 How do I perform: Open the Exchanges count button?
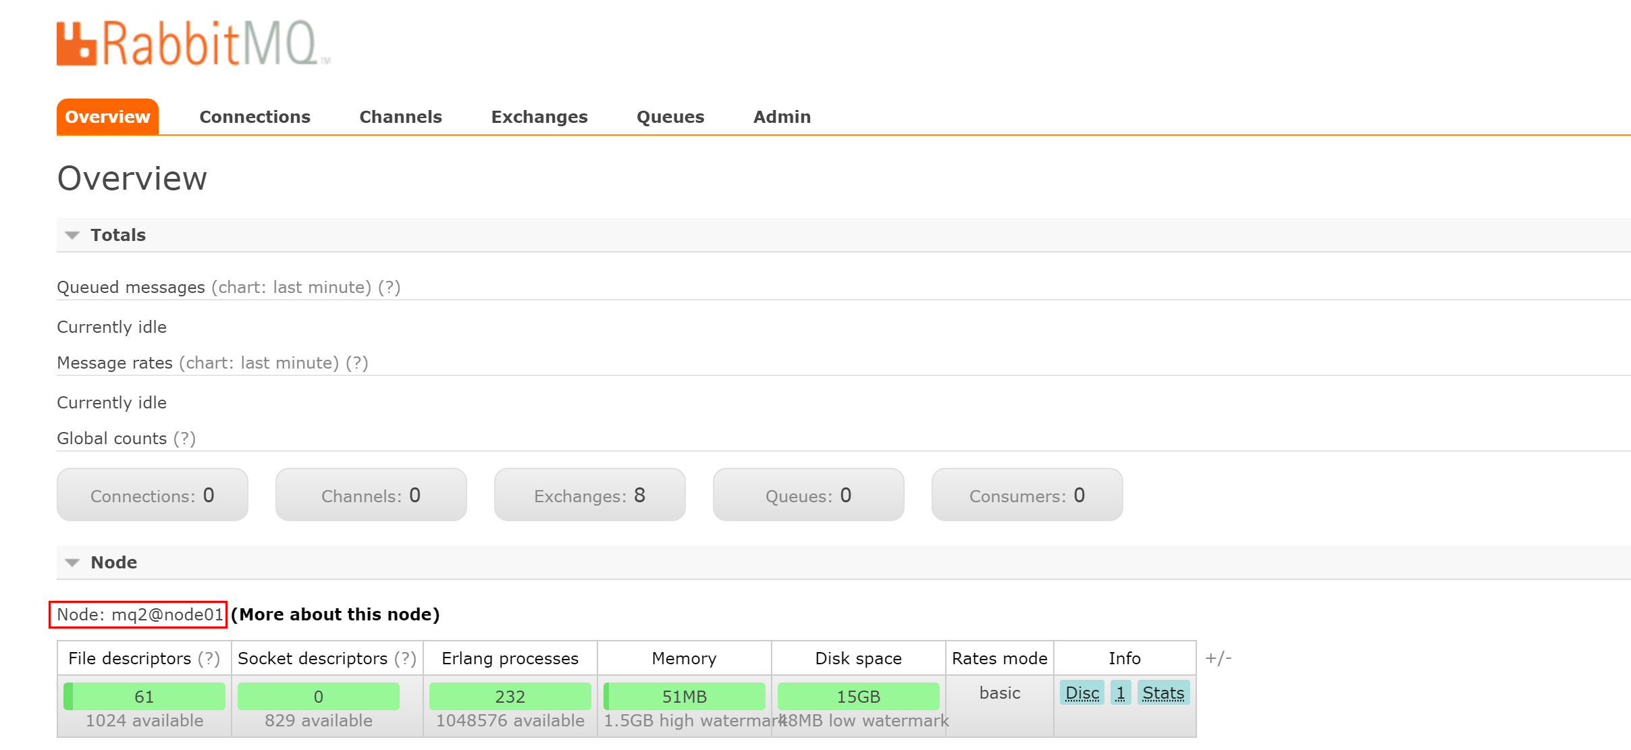(x=590, y=495)
